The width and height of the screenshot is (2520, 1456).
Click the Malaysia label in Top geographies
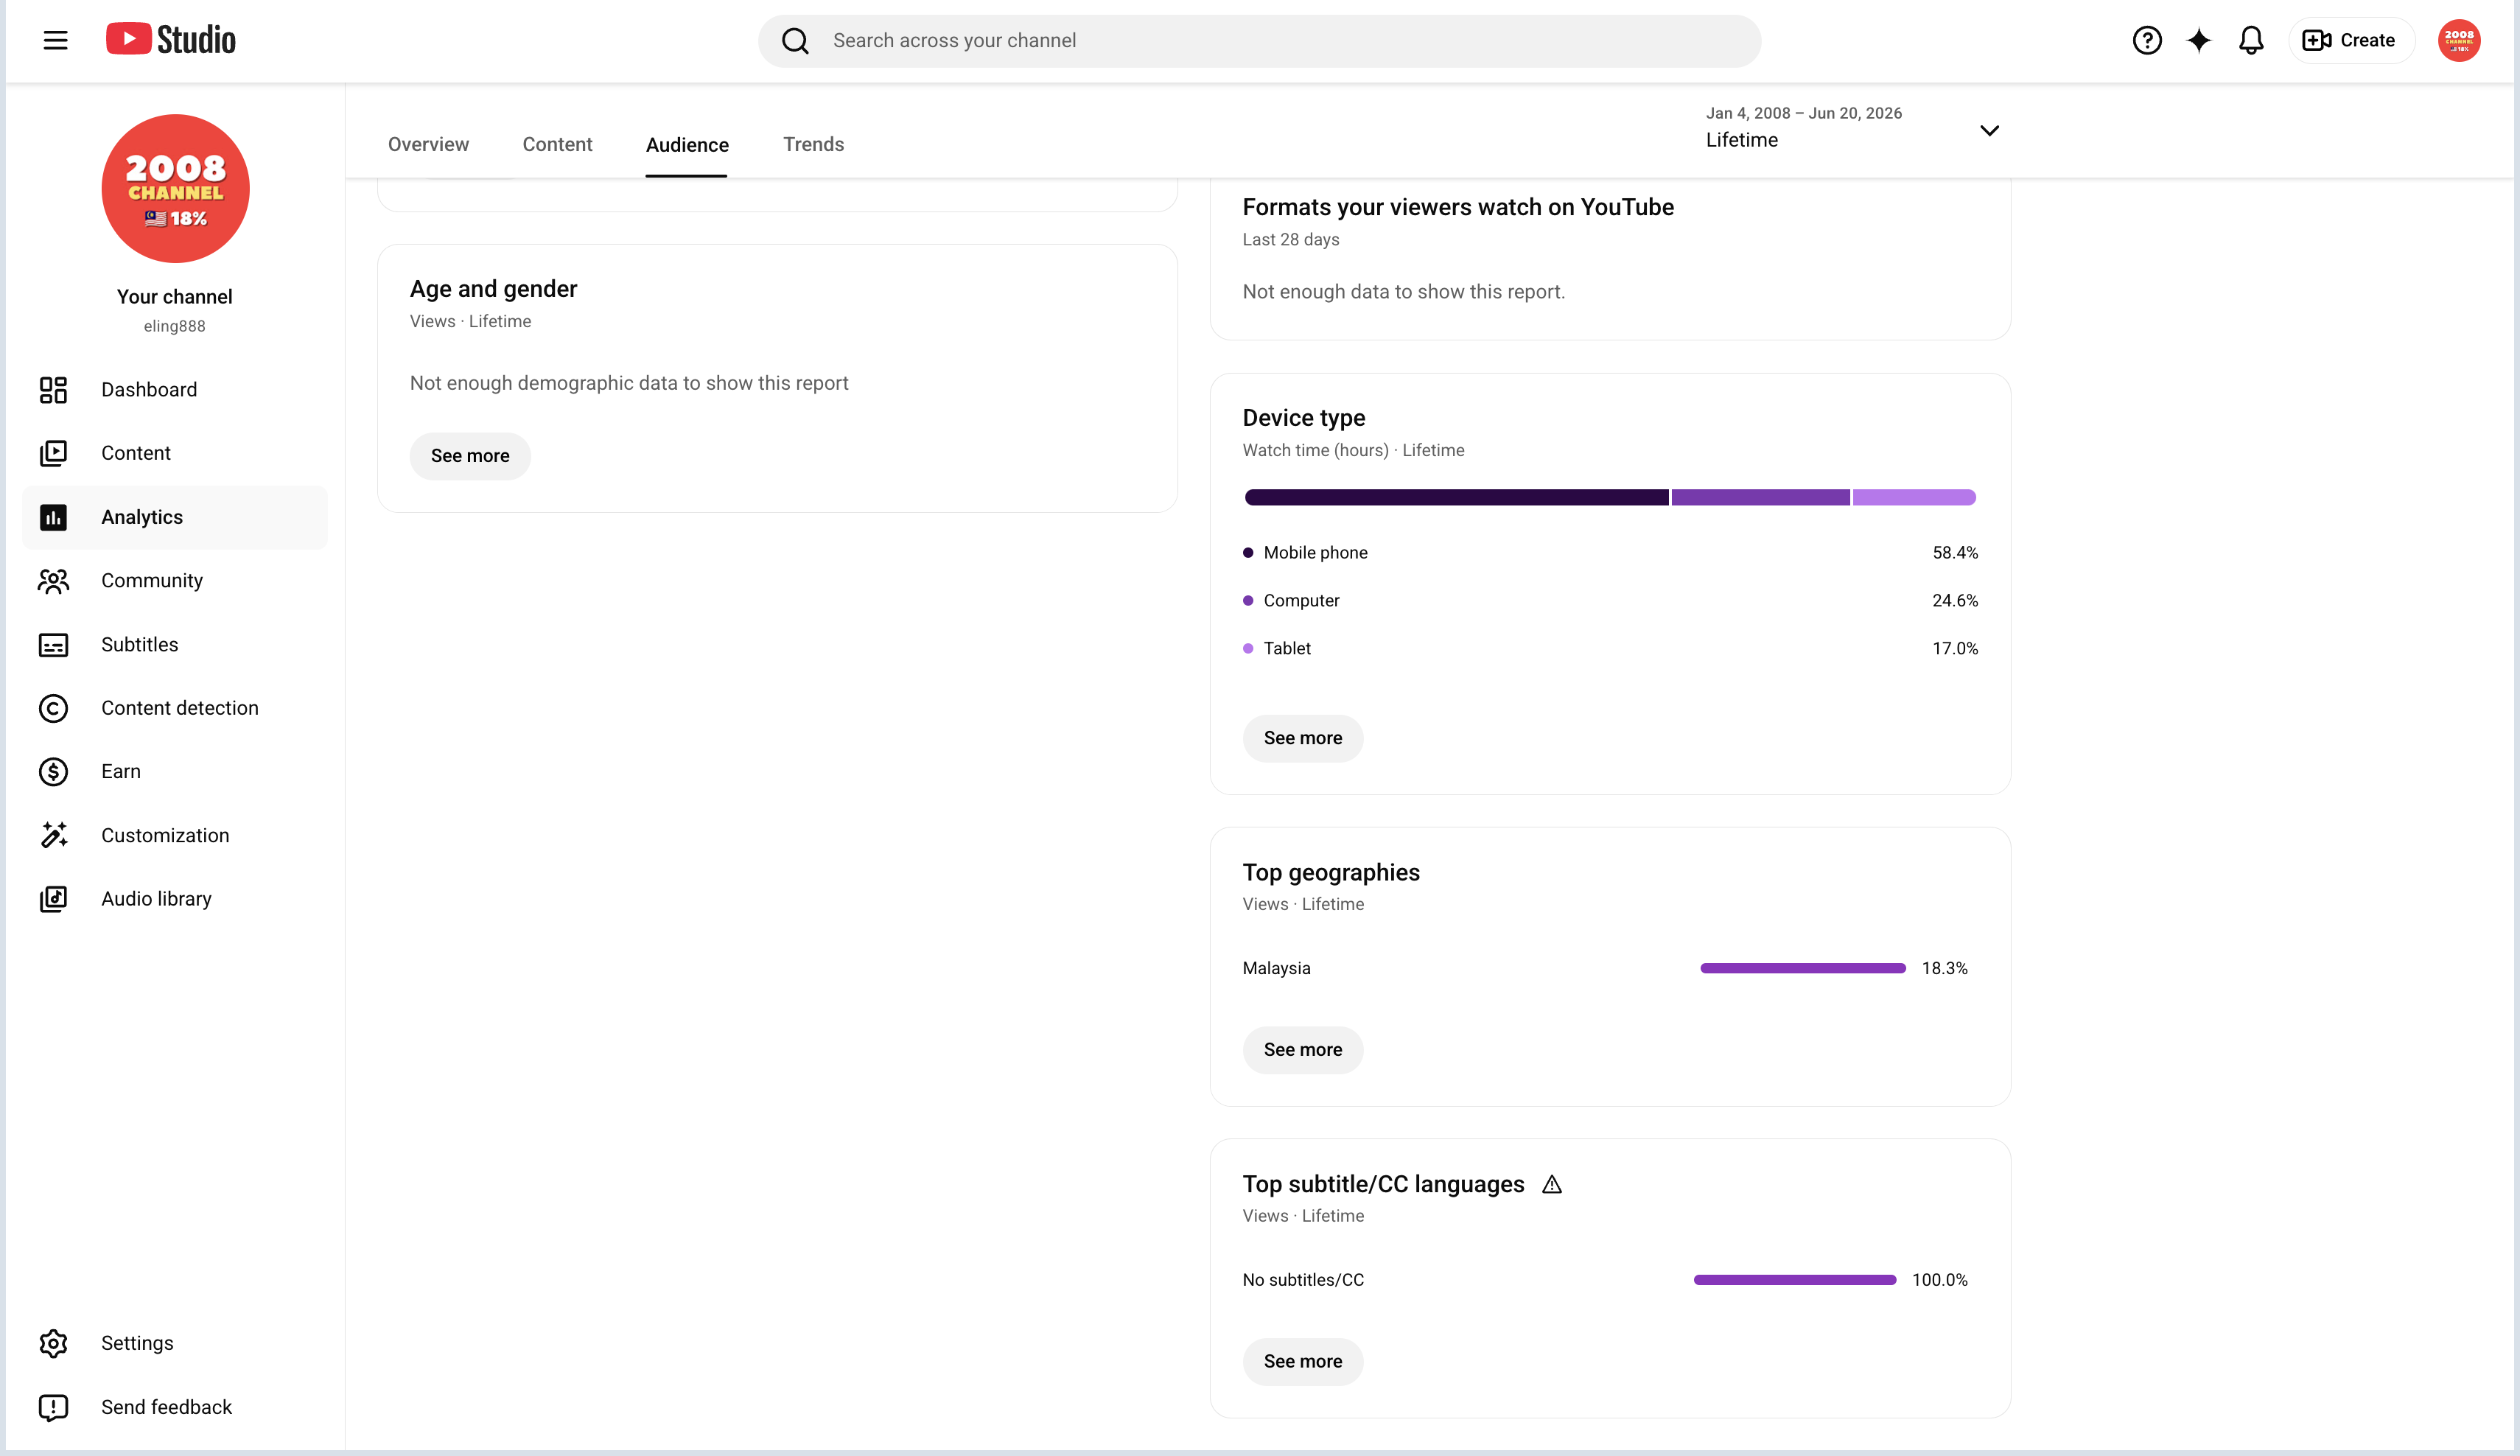(1276, 968)
